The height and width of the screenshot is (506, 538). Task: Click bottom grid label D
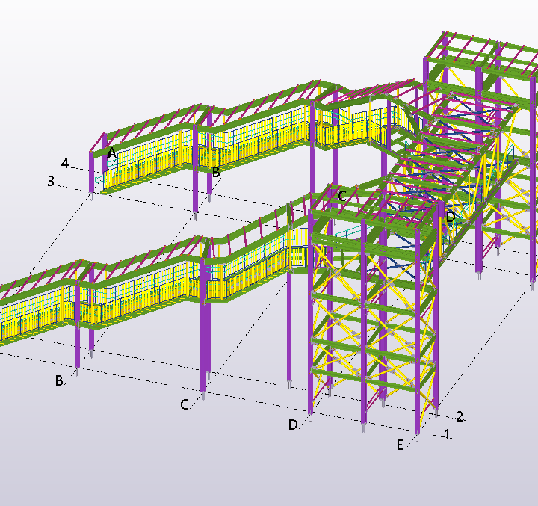pos(293,425)
